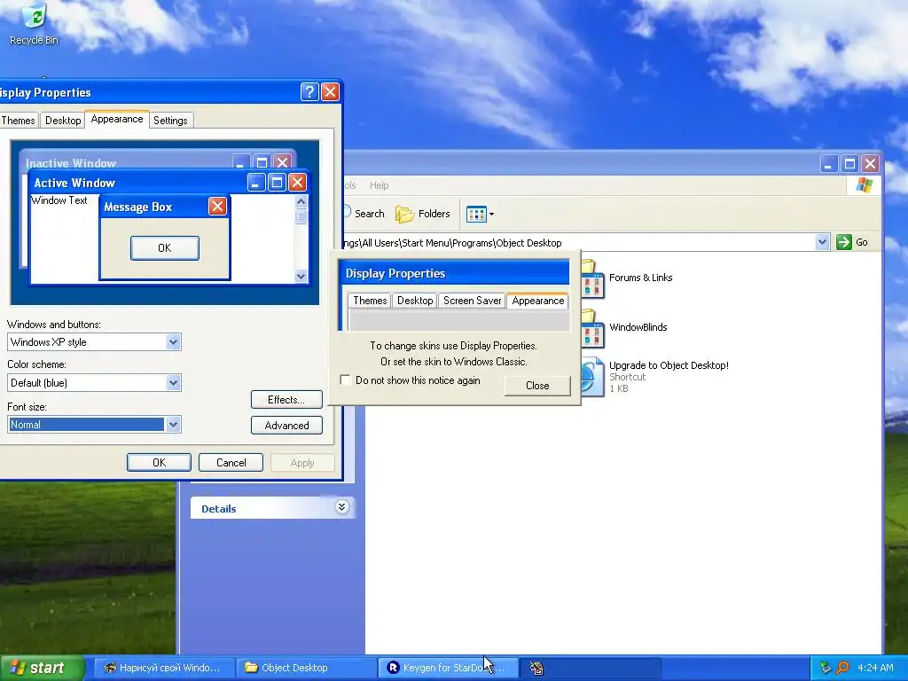Expand the address bar dropdown arrow
The width and height of the screenshot is (908, 681).
click(822, 242)
